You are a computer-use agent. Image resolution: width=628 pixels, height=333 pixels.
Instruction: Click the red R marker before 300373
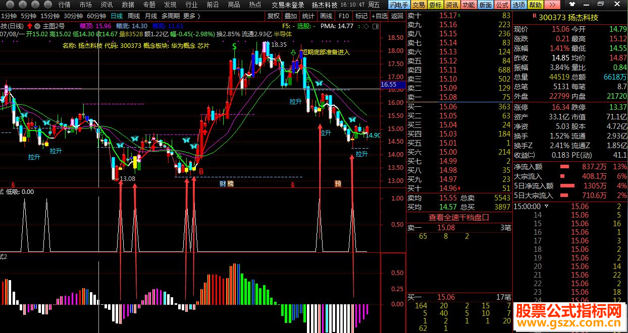(535, 17)
